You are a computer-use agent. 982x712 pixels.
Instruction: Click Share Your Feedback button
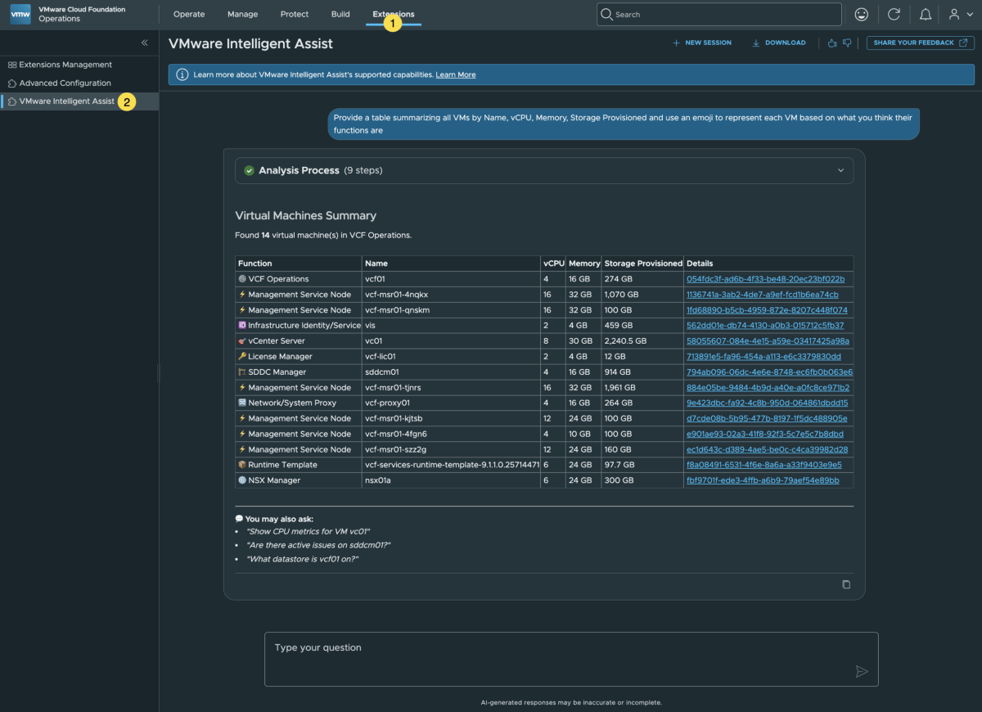pyautogui.click(x=921, y=43)
